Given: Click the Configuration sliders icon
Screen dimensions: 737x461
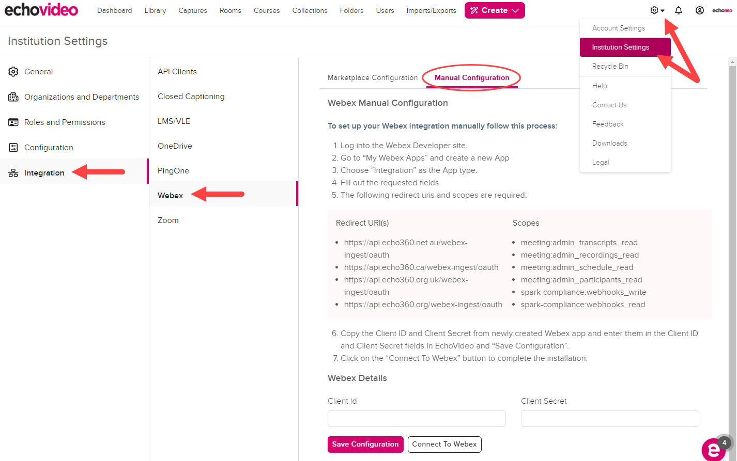Looking at the screenshot, I should [13, 148].
